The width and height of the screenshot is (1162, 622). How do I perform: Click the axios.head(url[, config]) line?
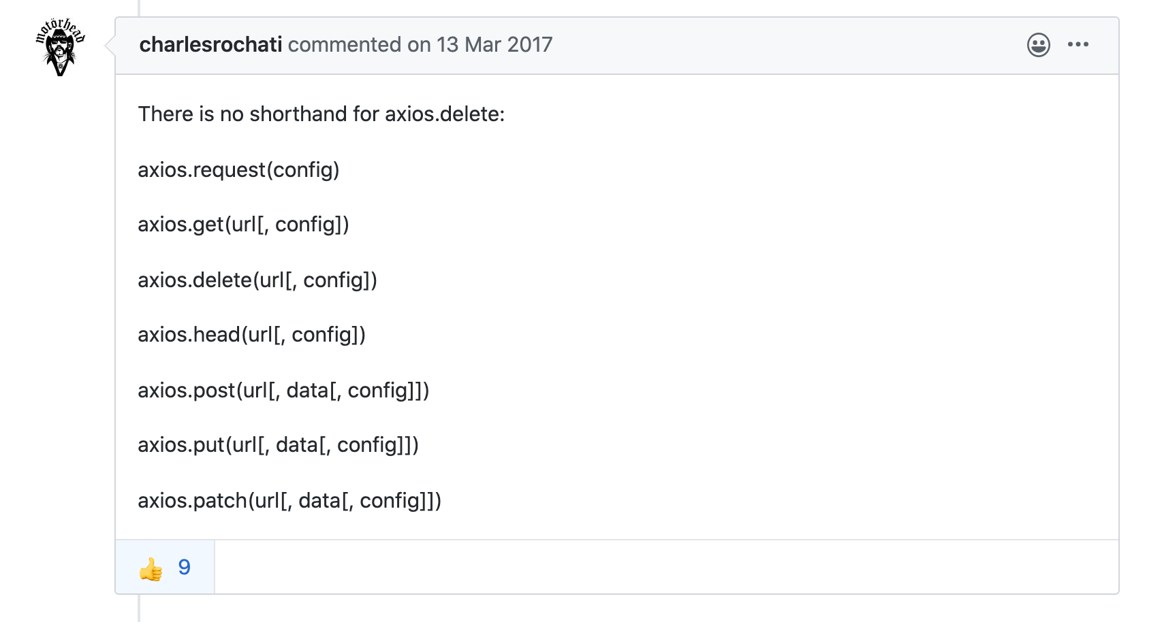[252, 335]
